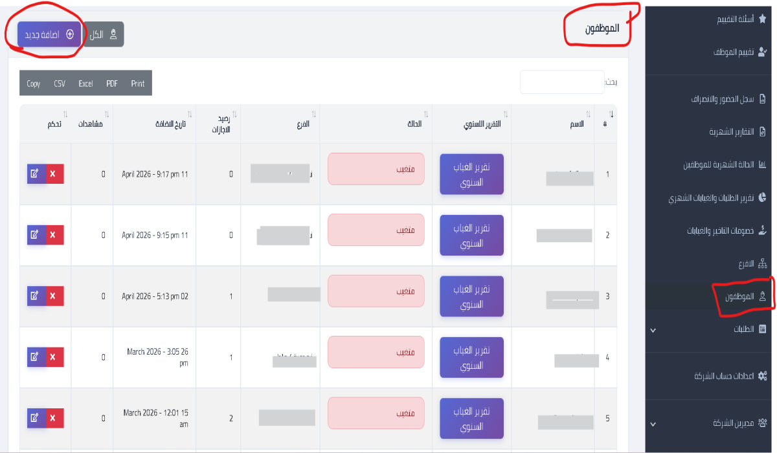Click inside the بحث search field

point(562,82)
